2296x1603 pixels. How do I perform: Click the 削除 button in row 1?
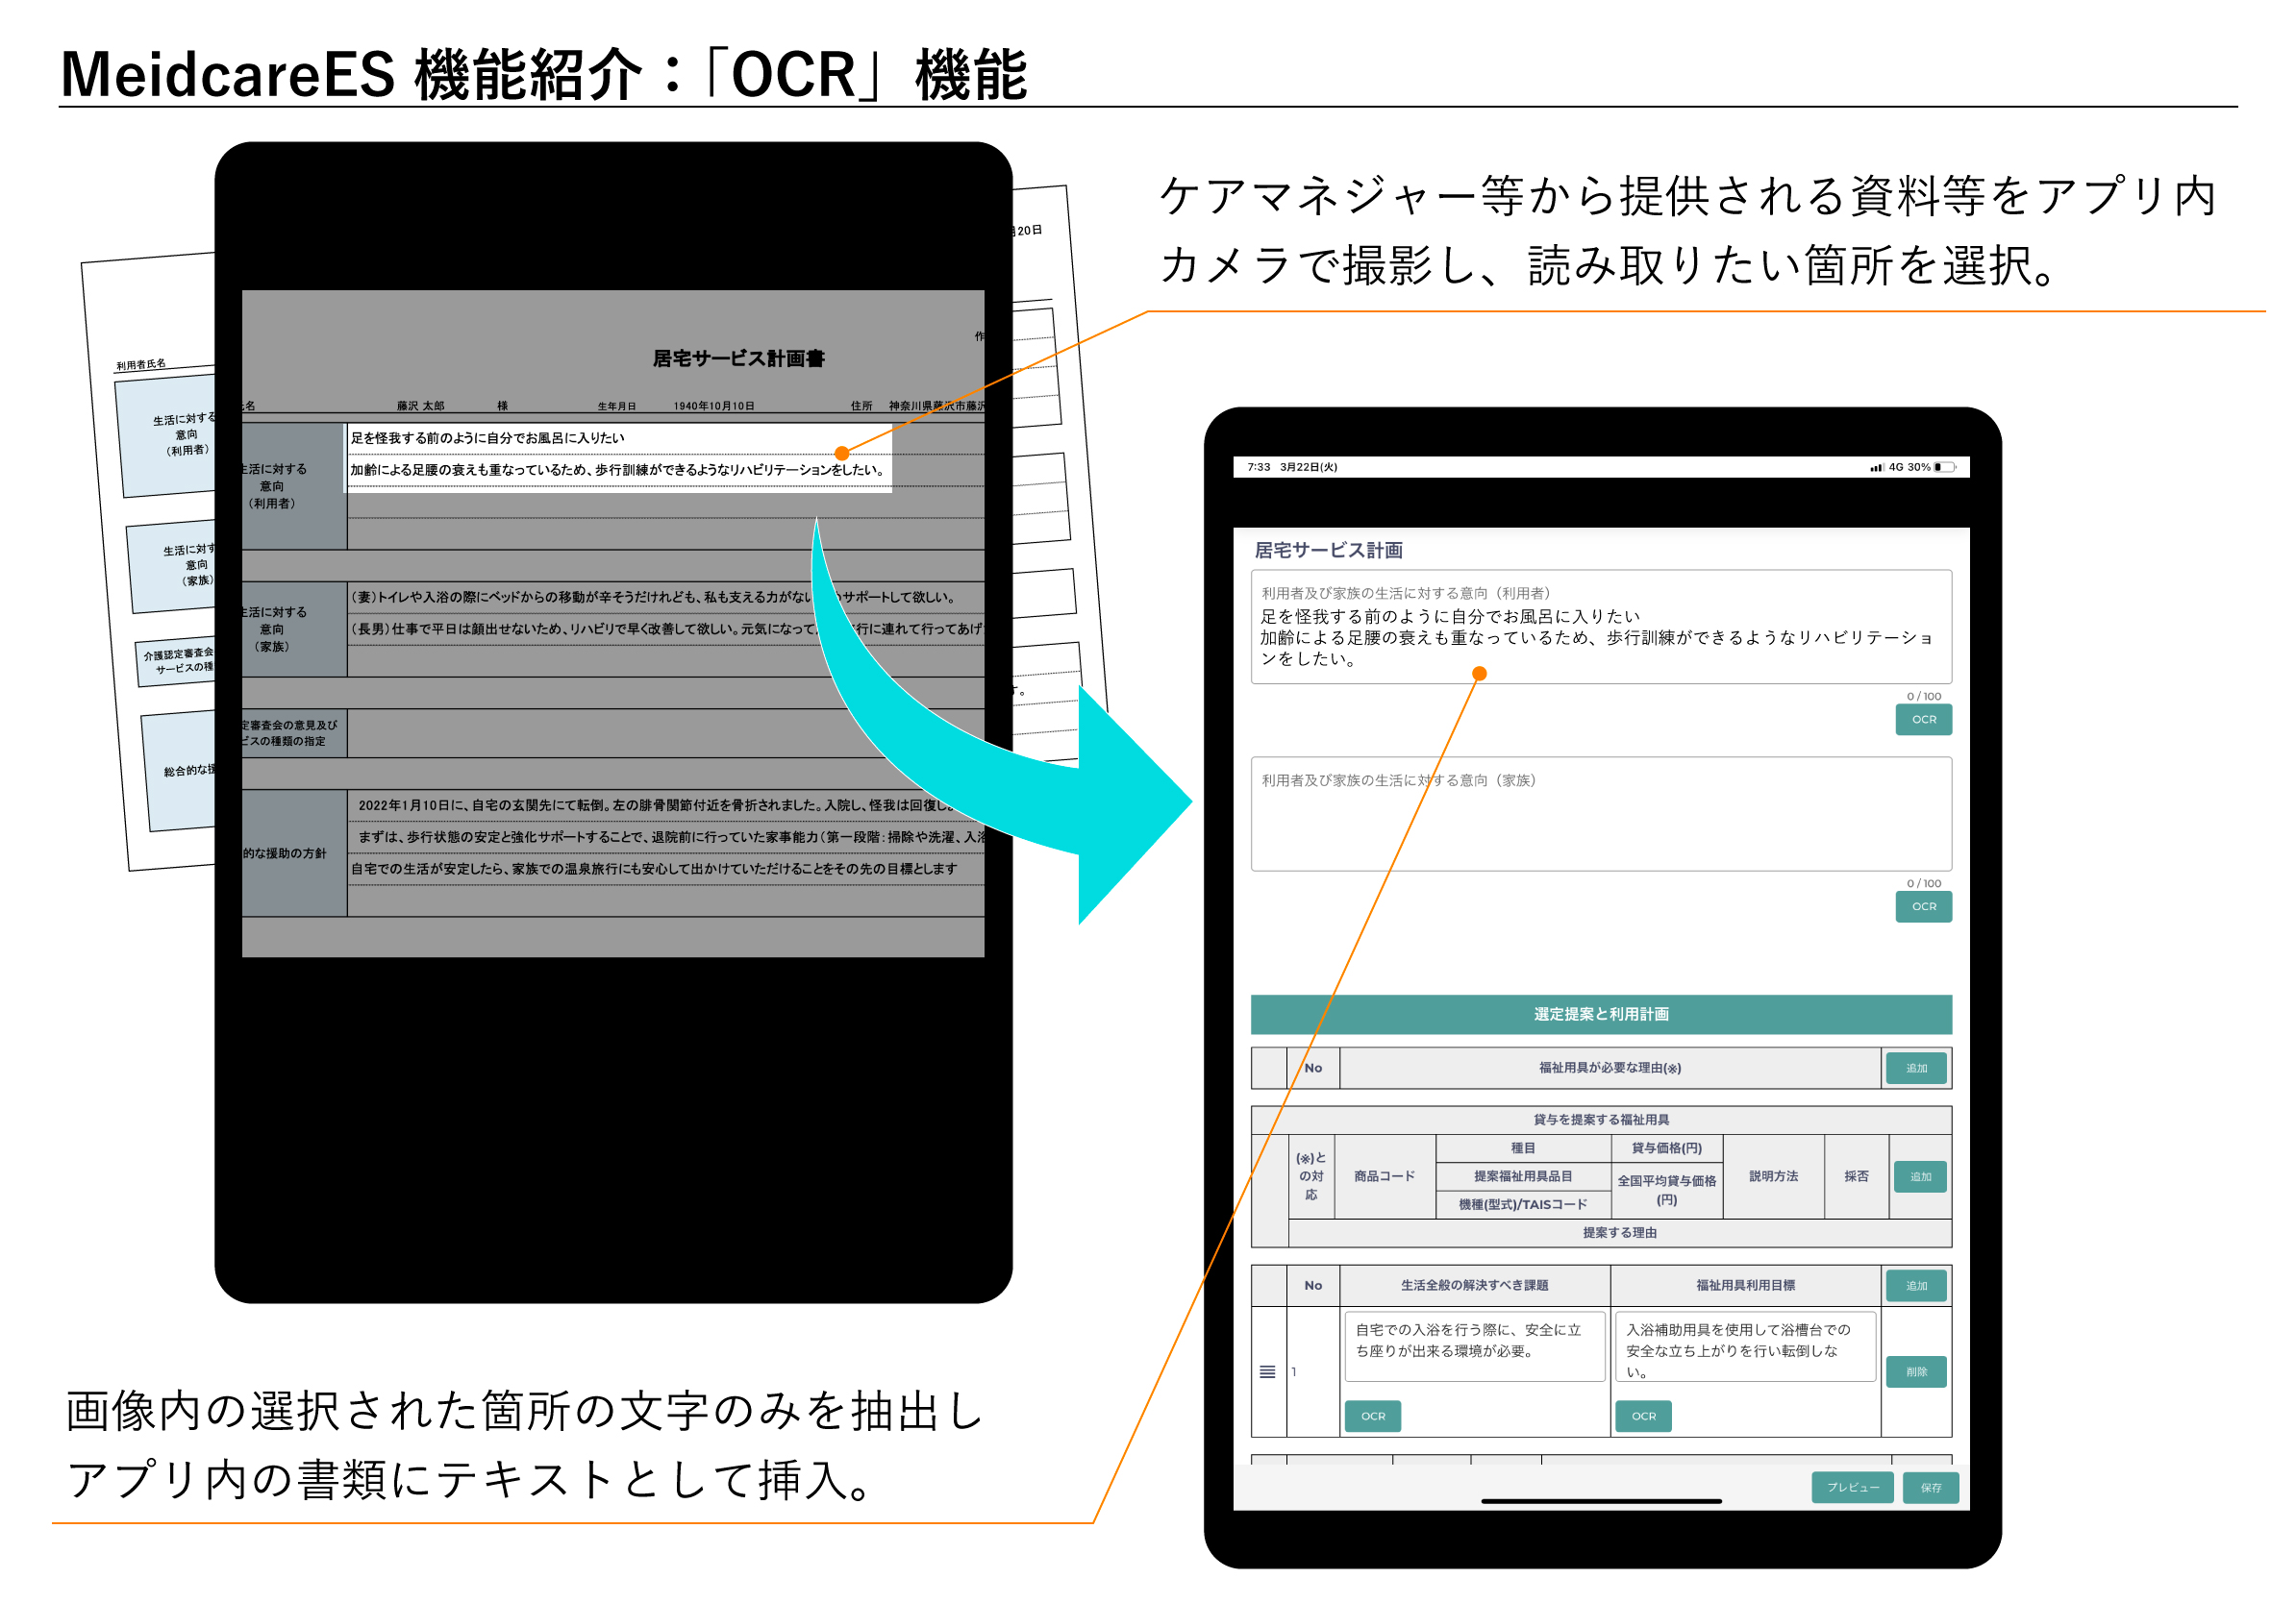click(x=1916, y=1372)
